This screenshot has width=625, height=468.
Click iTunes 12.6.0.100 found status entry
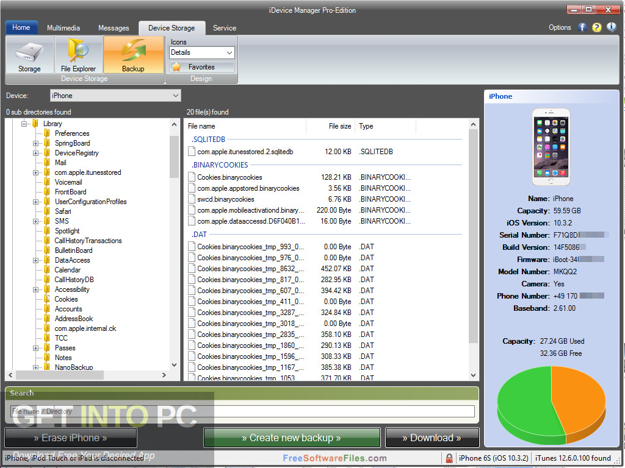coord(573,458)
